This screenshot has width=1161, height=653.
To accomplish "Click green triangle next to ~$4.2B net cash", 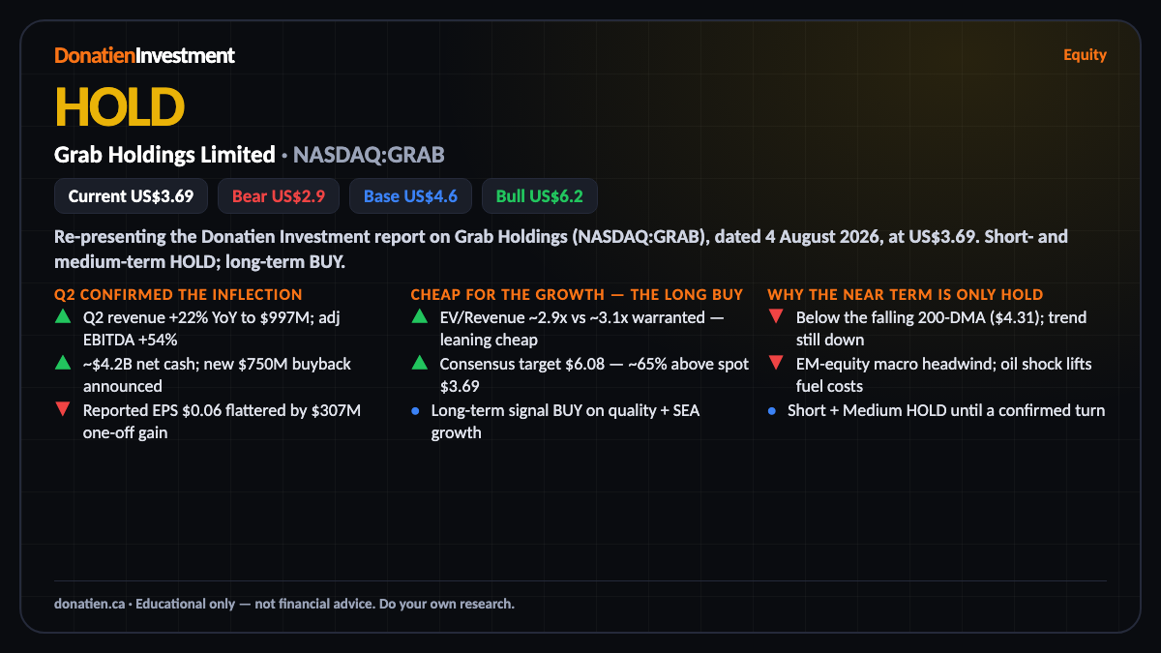I will 63,363.
